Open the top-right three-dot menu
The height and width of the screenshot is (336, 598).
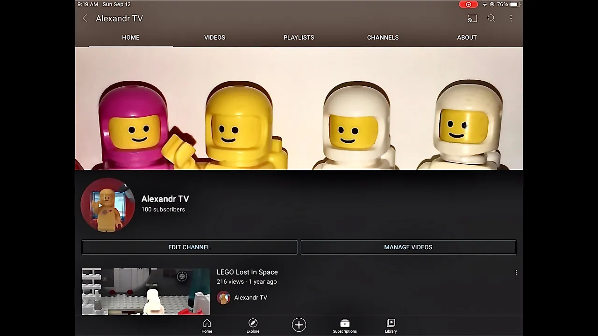tap(511, 19)
